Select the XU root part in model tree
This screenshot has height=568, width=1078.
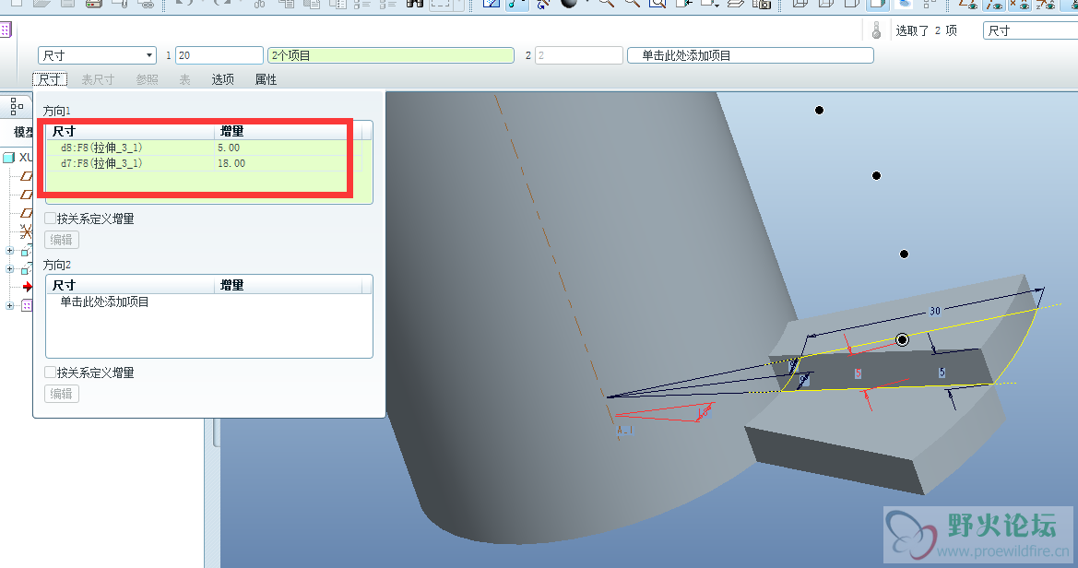click(x=18, y=158)
